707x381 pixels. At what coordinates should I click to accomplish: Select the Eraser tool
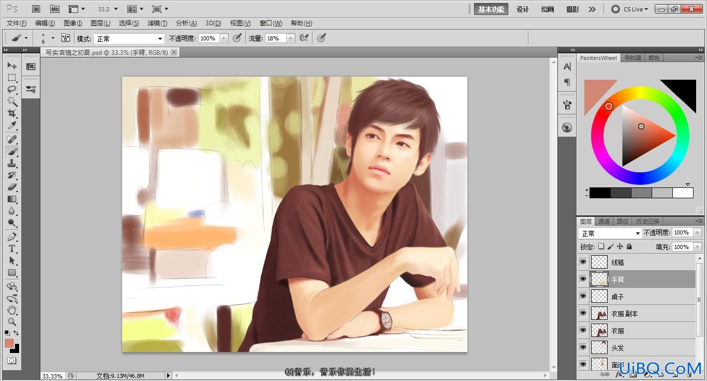(x=12, y=187)
